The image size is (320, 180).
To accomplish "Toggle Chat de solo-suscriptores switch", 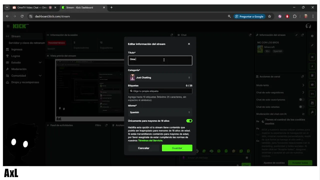I will coord(302,99).
